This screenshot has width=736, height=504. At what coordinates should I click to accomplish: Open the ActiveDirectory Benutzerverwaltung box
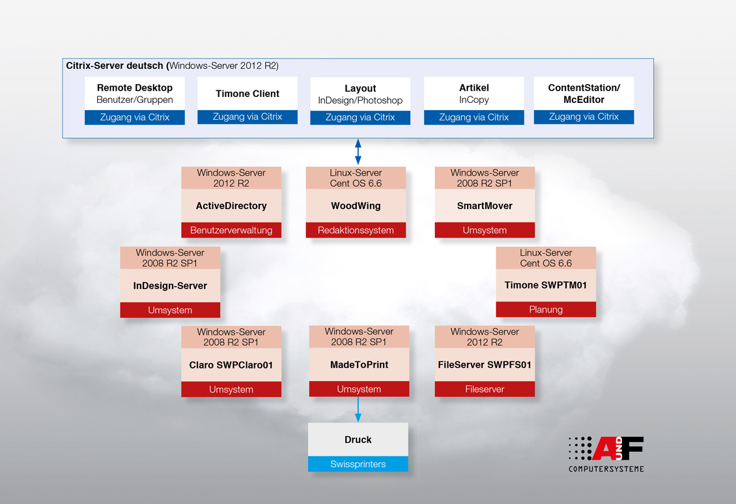(231, 202)
